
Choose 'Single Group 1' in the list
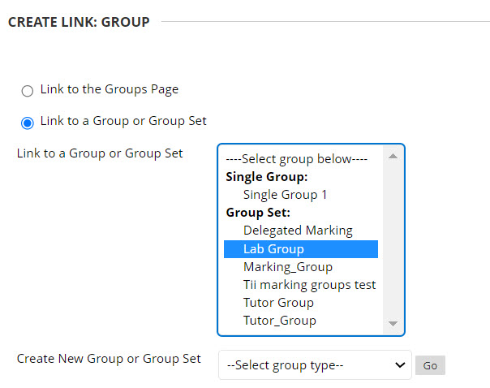285,195
